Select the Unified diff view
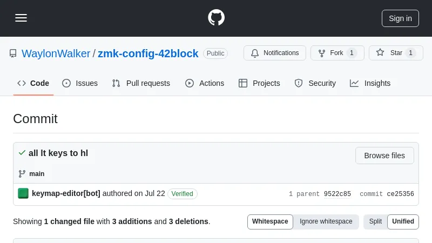 403,221
